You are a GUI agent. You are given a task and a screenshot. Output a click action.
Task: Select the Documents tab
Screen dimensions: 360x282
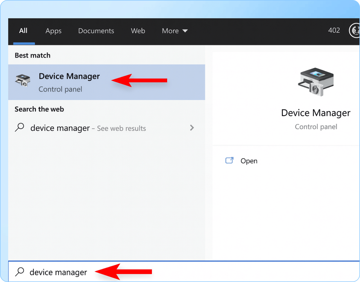(x=96, y=31)
